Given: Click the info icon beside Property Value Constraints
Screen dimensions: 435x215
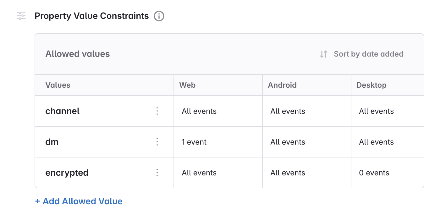Looking at the screenshot, I should [x=159, y=16].
